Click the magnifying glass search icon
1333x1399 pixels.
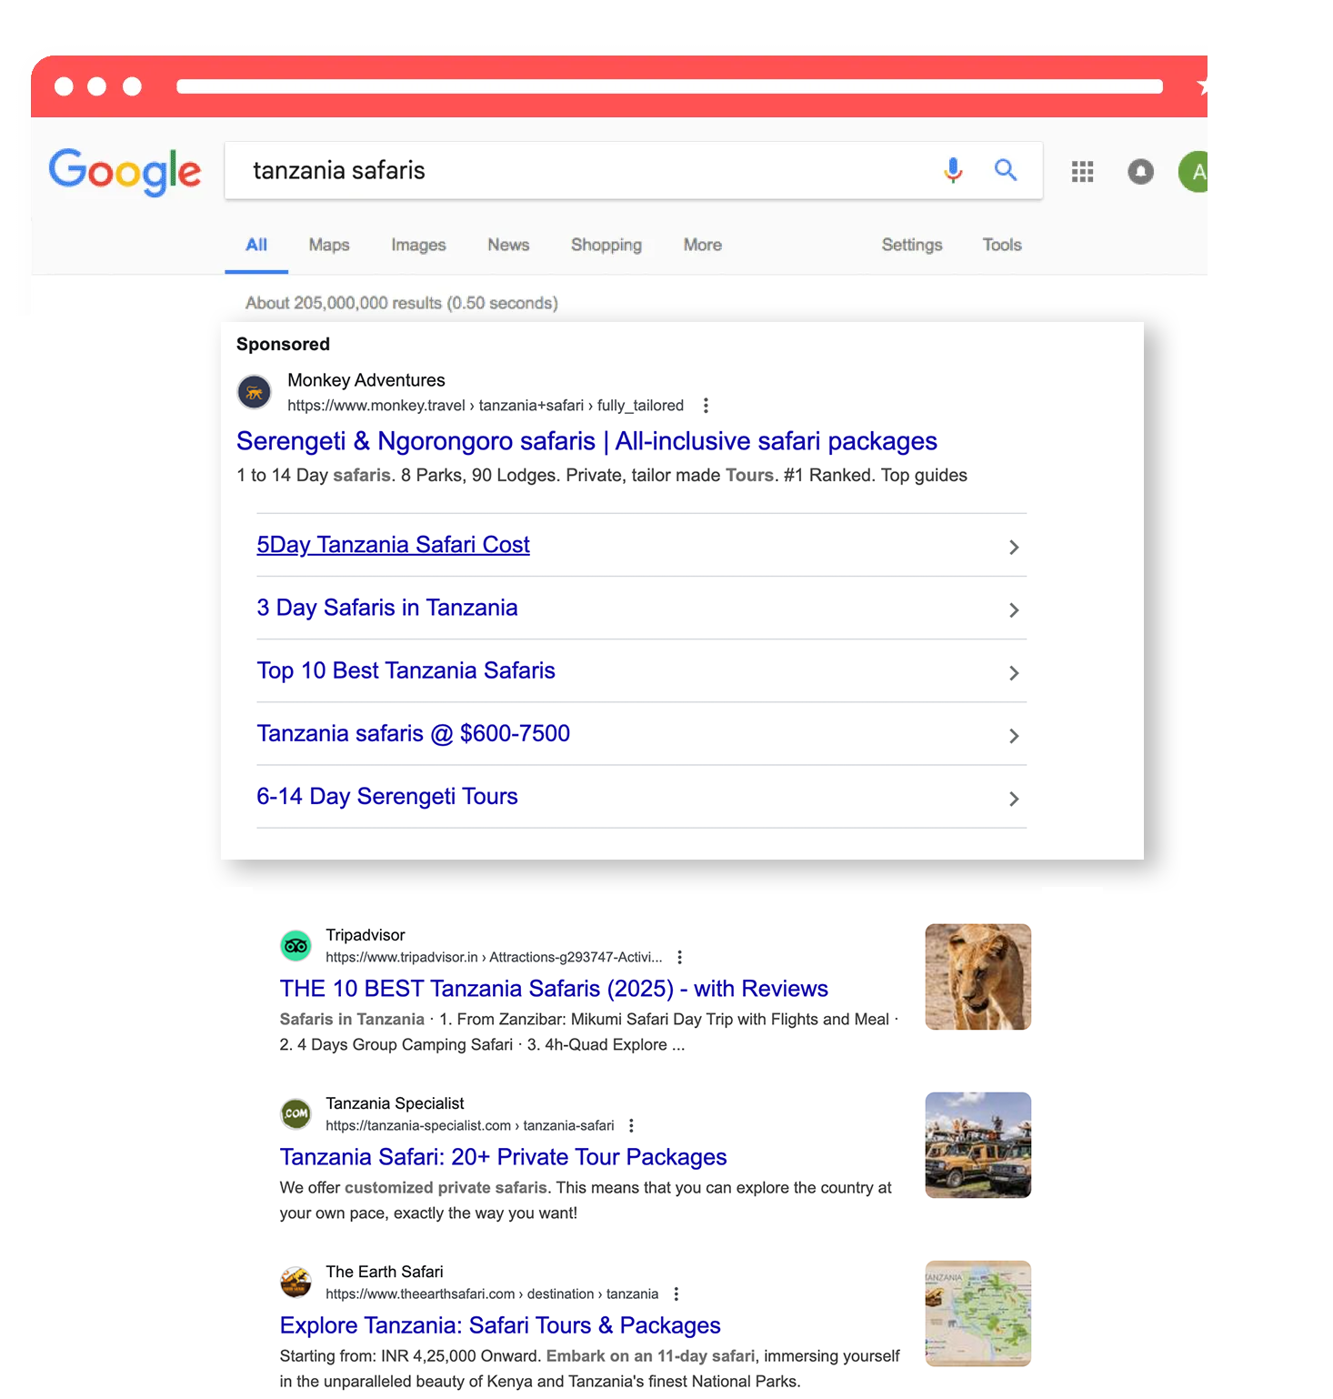point(1005,170)
